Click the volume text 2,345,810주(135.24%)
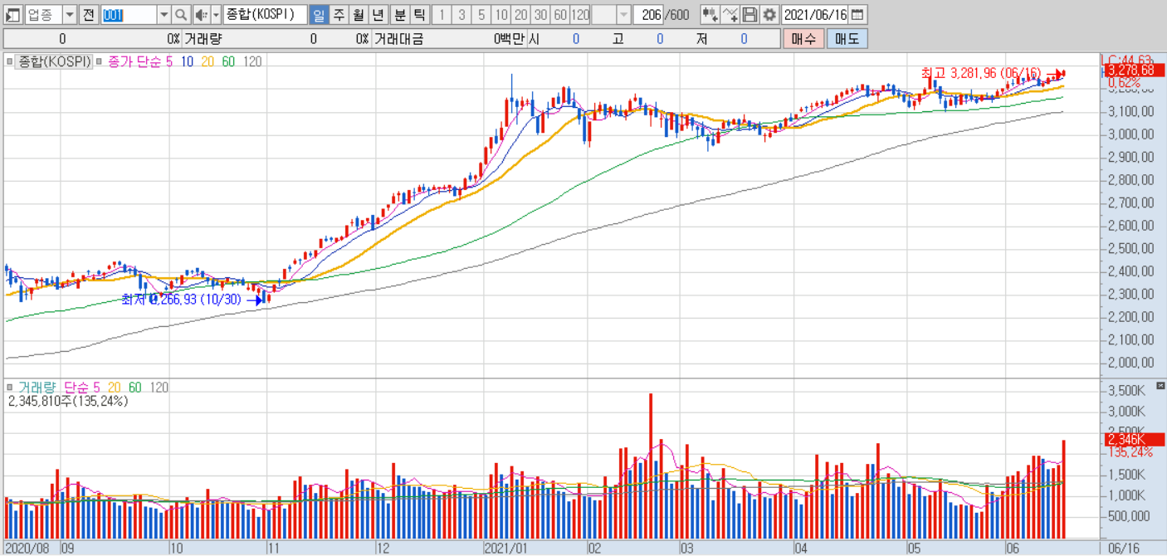 point(68,401)
